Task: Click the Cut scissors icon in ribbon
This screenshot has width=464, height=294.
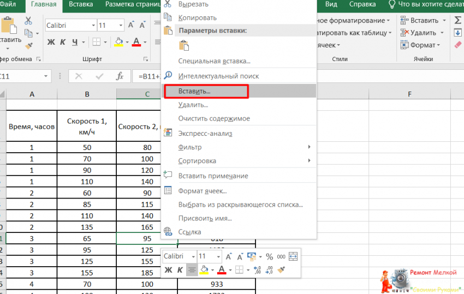Action: coord(28,21)
